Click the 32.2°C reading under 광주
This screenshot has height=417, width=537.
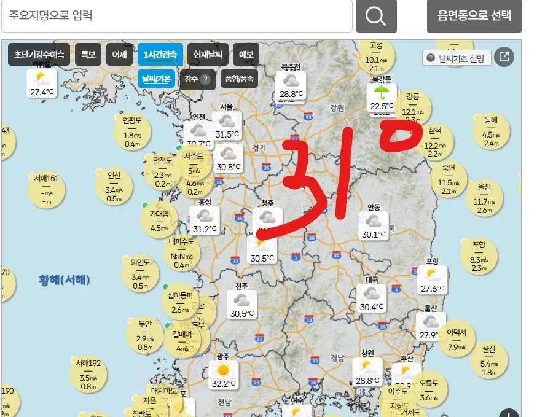pos(223,384)
